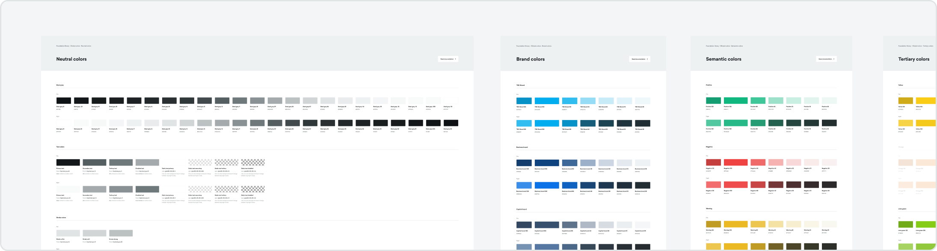This screenshot has width=937, height=251.
Task: Click the Tertiary colors heading
Action: (913, 59)
